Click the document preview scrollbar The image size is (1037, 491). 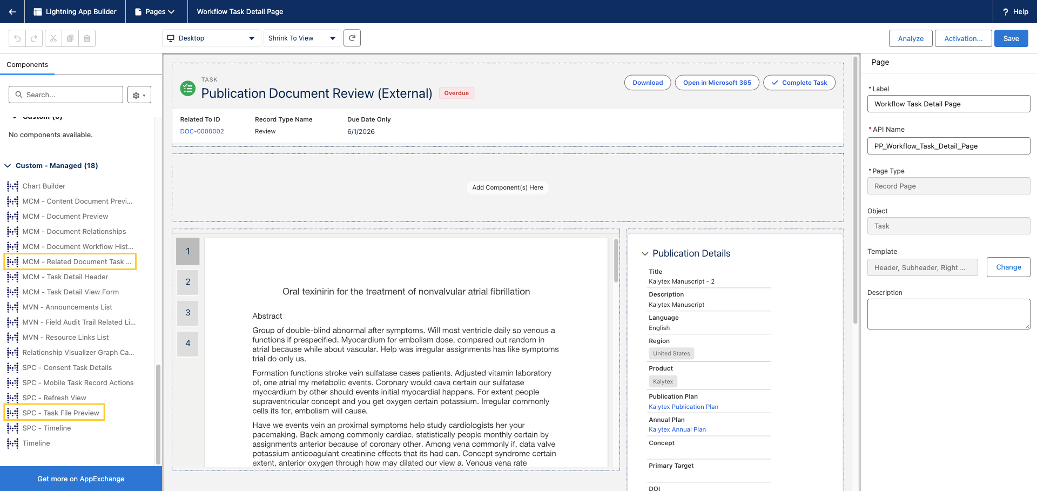(x=616, y=260)
